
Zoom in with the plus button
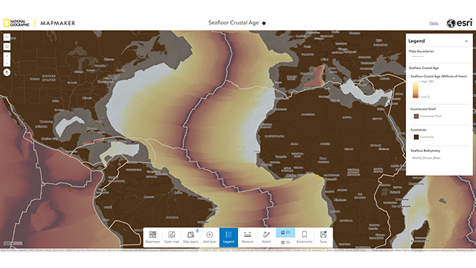coord(7,56)
